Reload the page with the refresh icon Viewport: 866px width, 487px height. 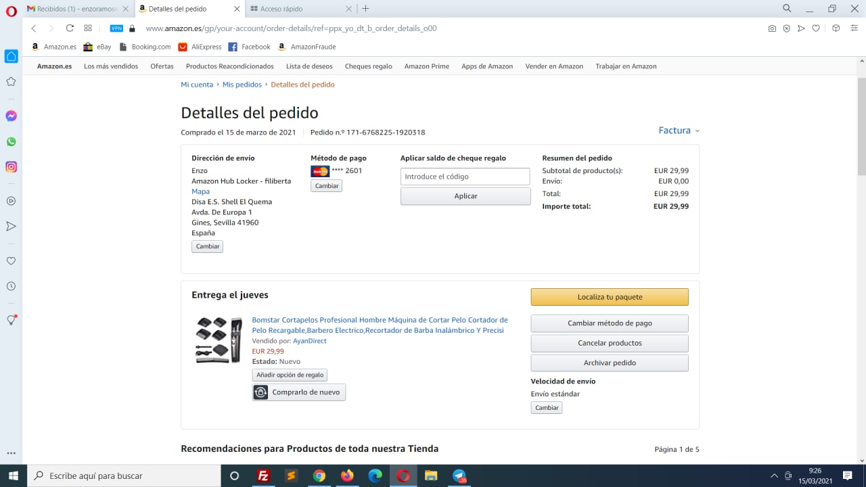(70, 28)
